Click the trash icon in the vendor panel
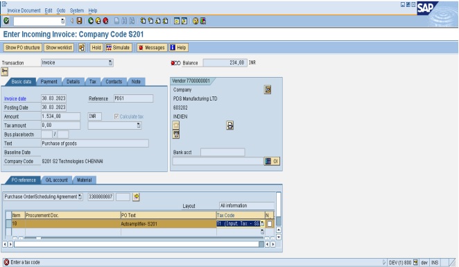Image resolution: width=459 pixels, height=267 pixels. pyautogui.click(x=176, y=135)
